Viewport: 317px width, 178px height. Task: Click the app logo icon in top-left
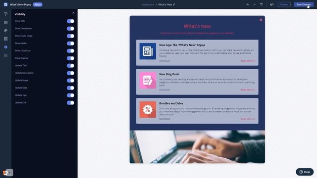coord(5,4)
